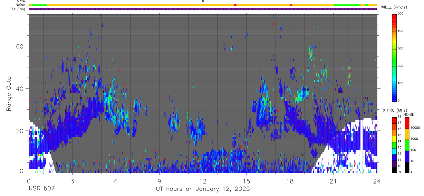Image resolution: width=424 pixels, height=196 pixels.
Task: Click the yellow segment of NOISE legend
Action: [x=407, y=134]
